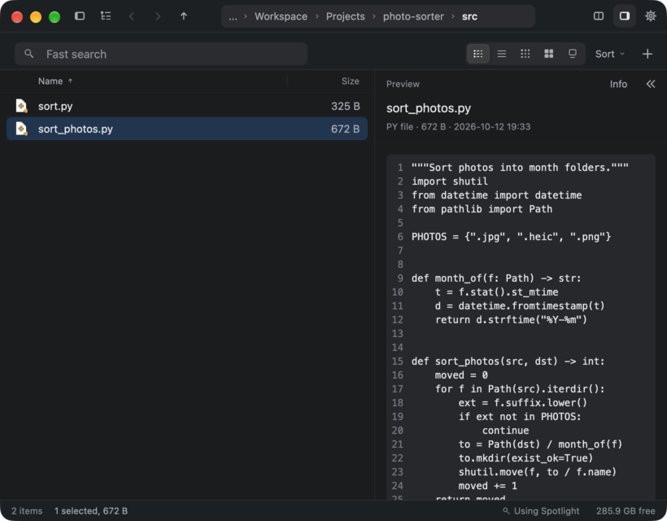Click Using Spotlight status indicator
The width and height of the screenshot is (667, 521).
(x=541, y=510)
